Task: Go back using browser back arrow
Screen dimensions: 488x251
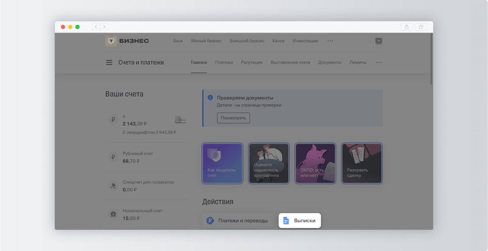Action: (x=95, y=27)
